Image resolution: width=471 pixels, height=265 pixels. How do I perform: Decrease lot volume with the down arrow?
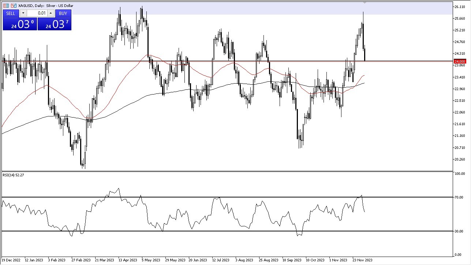coord(23,13)
